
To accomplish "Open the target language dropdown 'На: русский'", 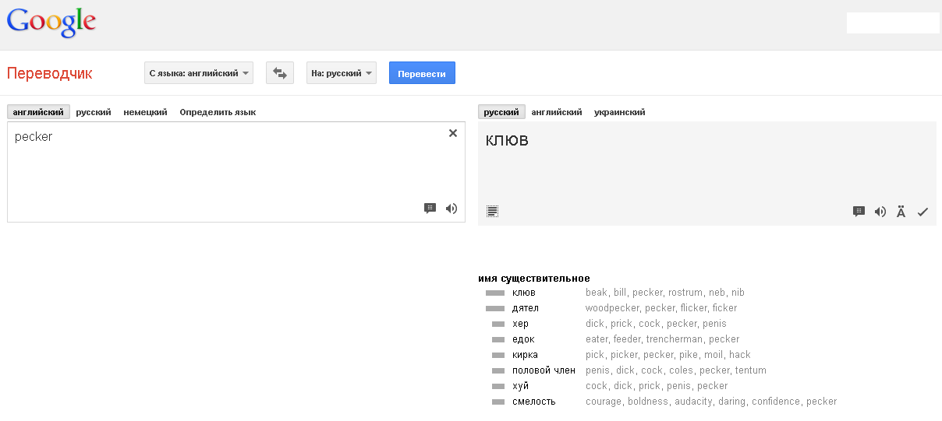I will (342, 73).
